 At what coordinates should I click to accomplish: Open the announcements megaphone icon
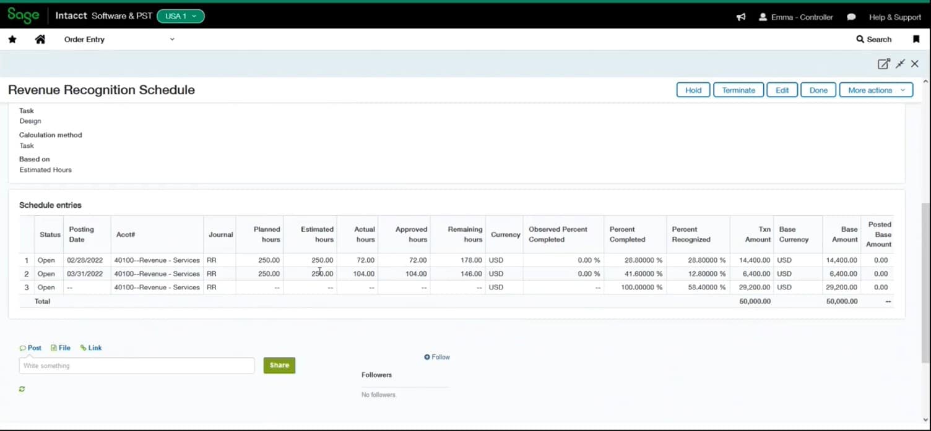pos(740,17)
